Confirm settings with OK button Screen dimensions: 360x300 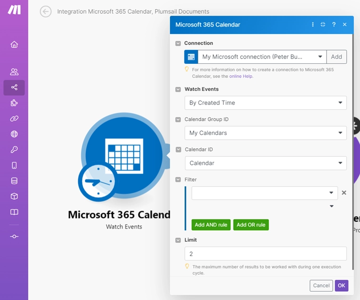click(341, 286)
